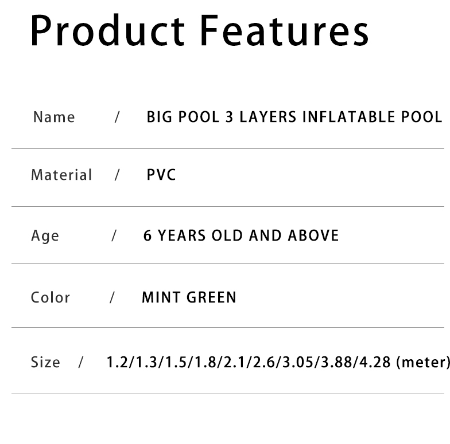Select the Color label
This screenshot has height=444, width=450.
pyautogui.click(x=51, y=297)
